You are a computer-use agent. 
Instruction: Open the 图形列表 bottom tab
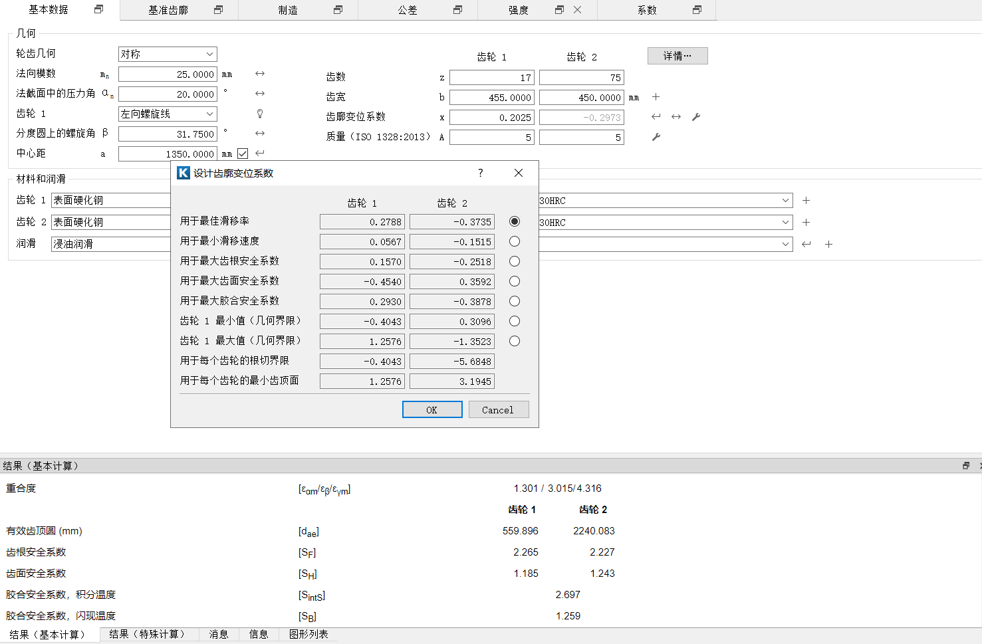coord(308,634)
